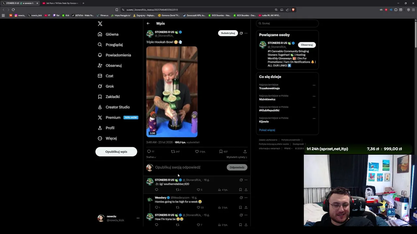Viewport: 417px width, 234px height.
Task: Click the Obserwuj button for STONERS R US
Action: [307, 45]
